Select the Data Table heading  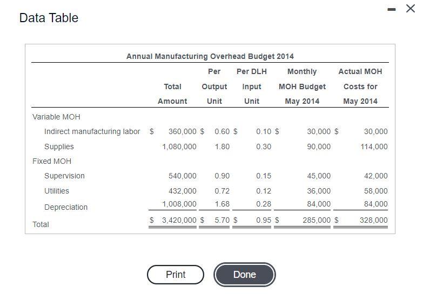pos(49,18)
